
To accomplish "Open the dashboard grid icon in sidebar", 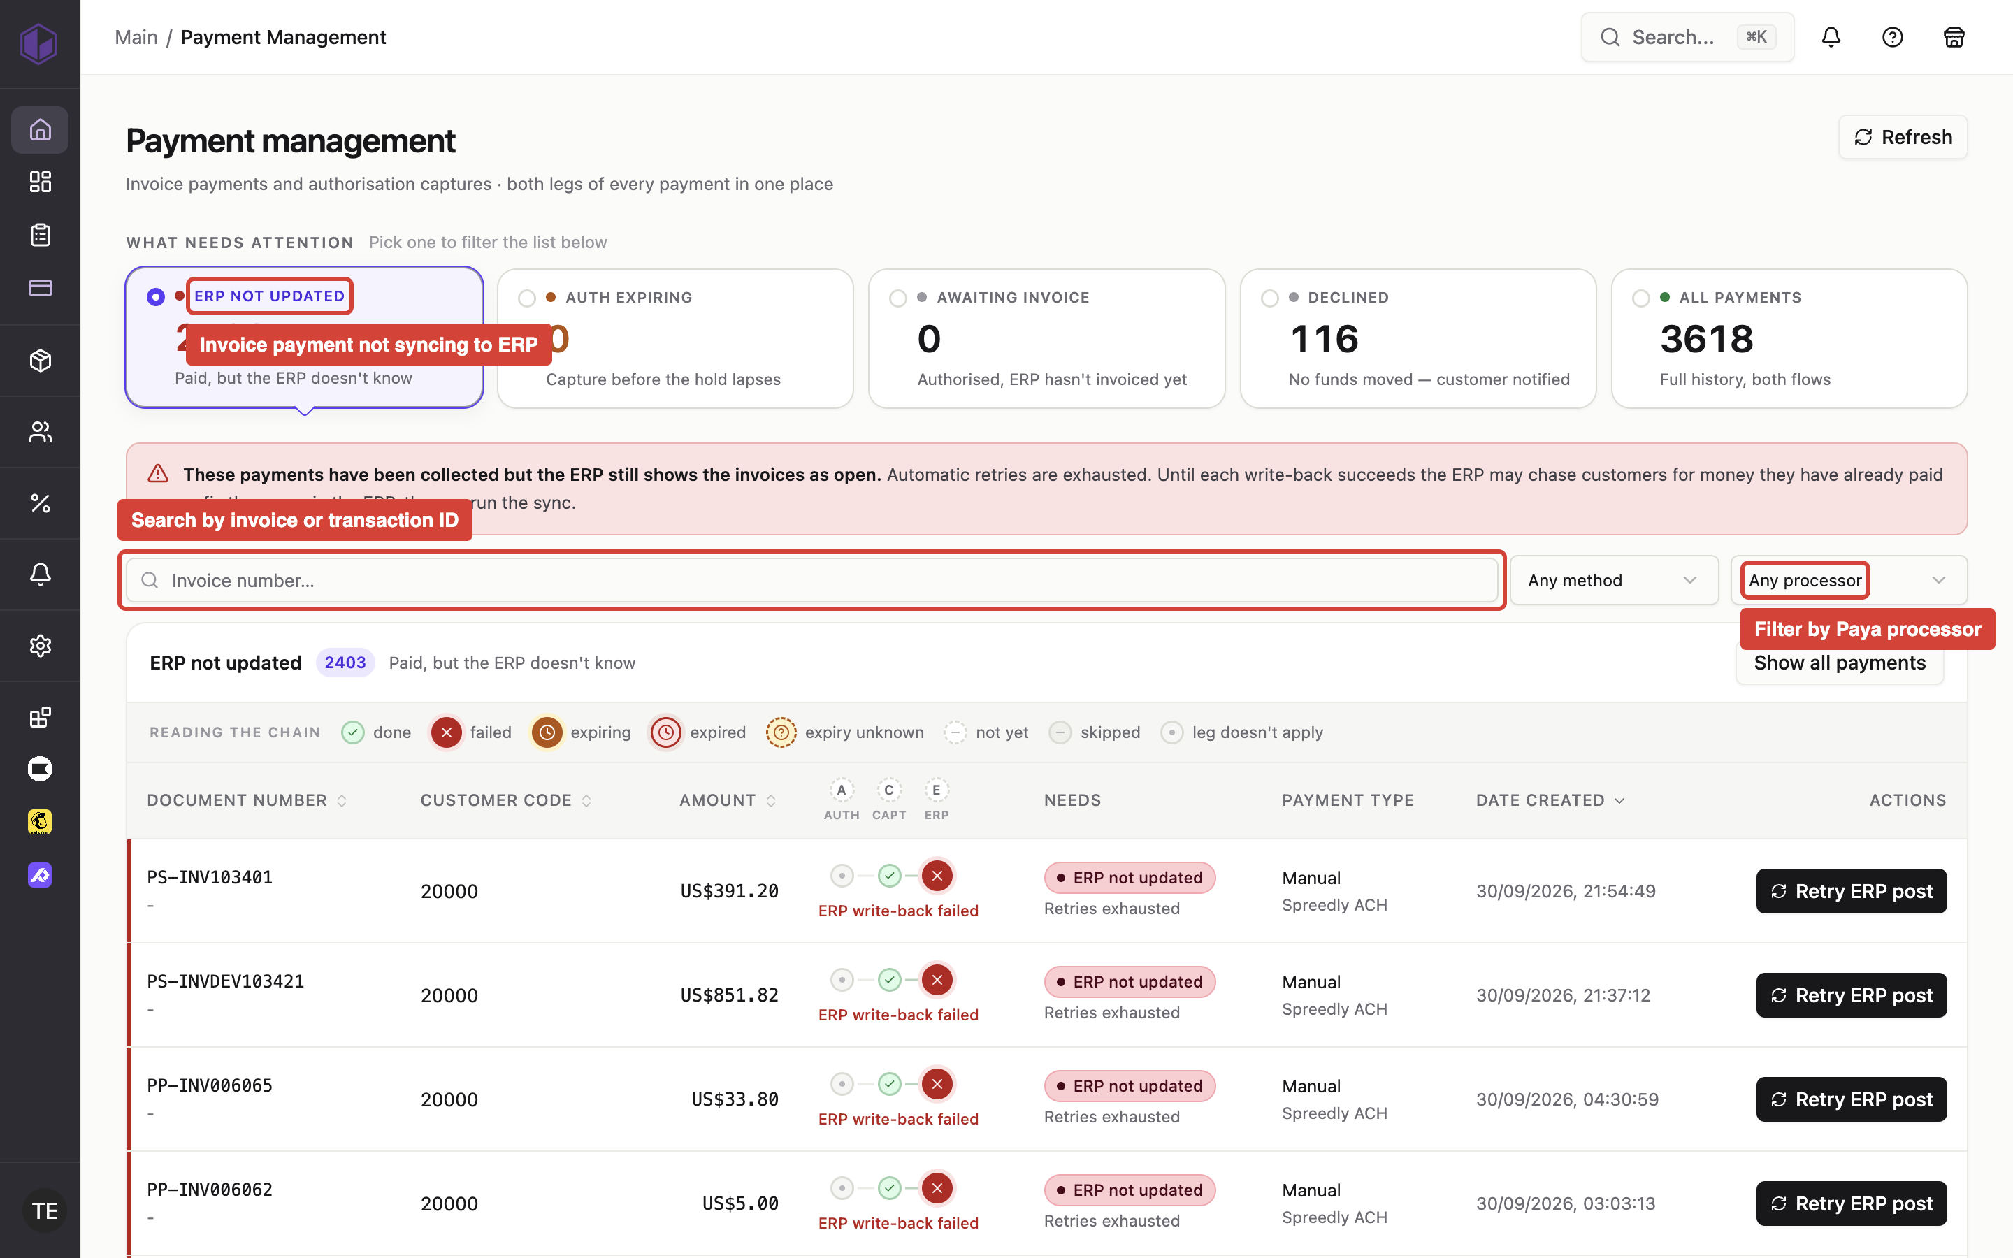I will 40,182.
